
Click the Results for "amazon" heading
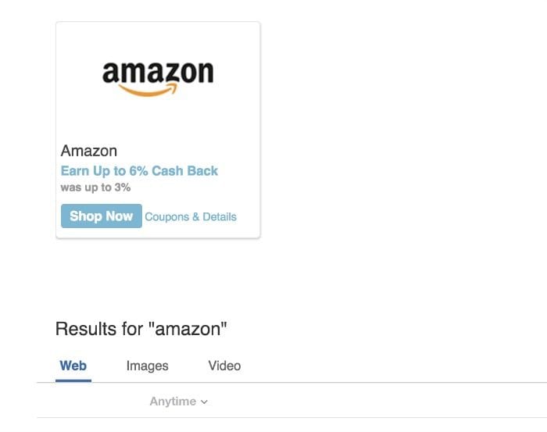tap(141, 329)
